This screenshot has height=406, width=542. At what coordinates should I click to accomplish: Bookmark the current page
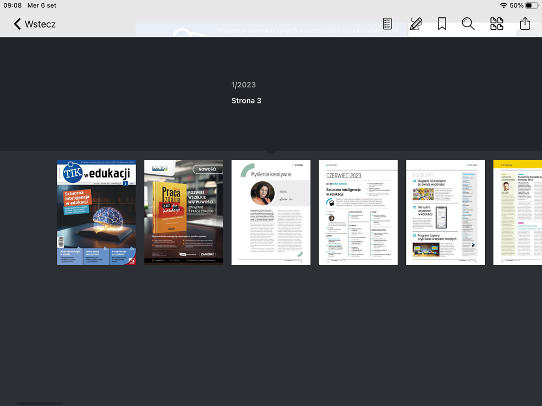tap(442, 24)
